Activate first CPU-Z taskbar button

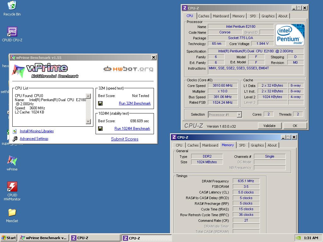tap(95, 238)
